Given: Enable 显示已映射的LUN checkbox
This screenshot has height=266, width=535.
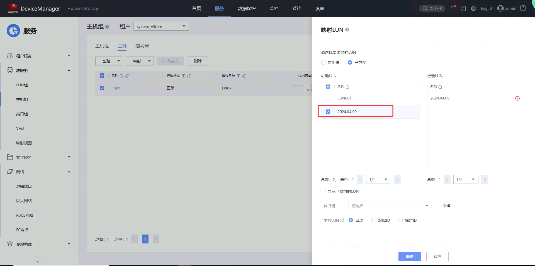Looking at the screenshot, I should [323, 191].
